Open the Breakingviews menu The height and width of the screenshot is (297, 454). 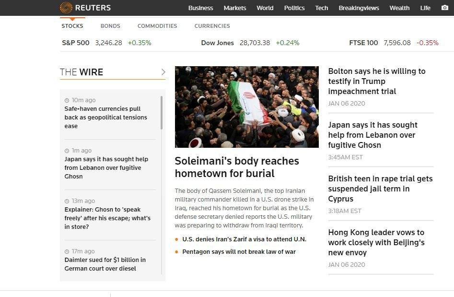click(x=359, y=8)
